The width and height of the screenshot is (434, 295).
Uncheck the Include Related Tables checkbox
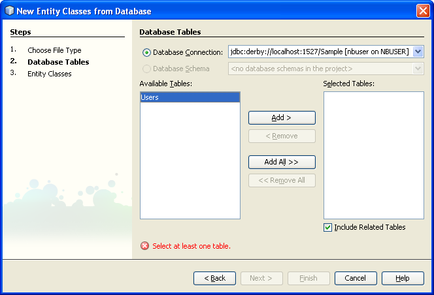(x=327, y=227)
